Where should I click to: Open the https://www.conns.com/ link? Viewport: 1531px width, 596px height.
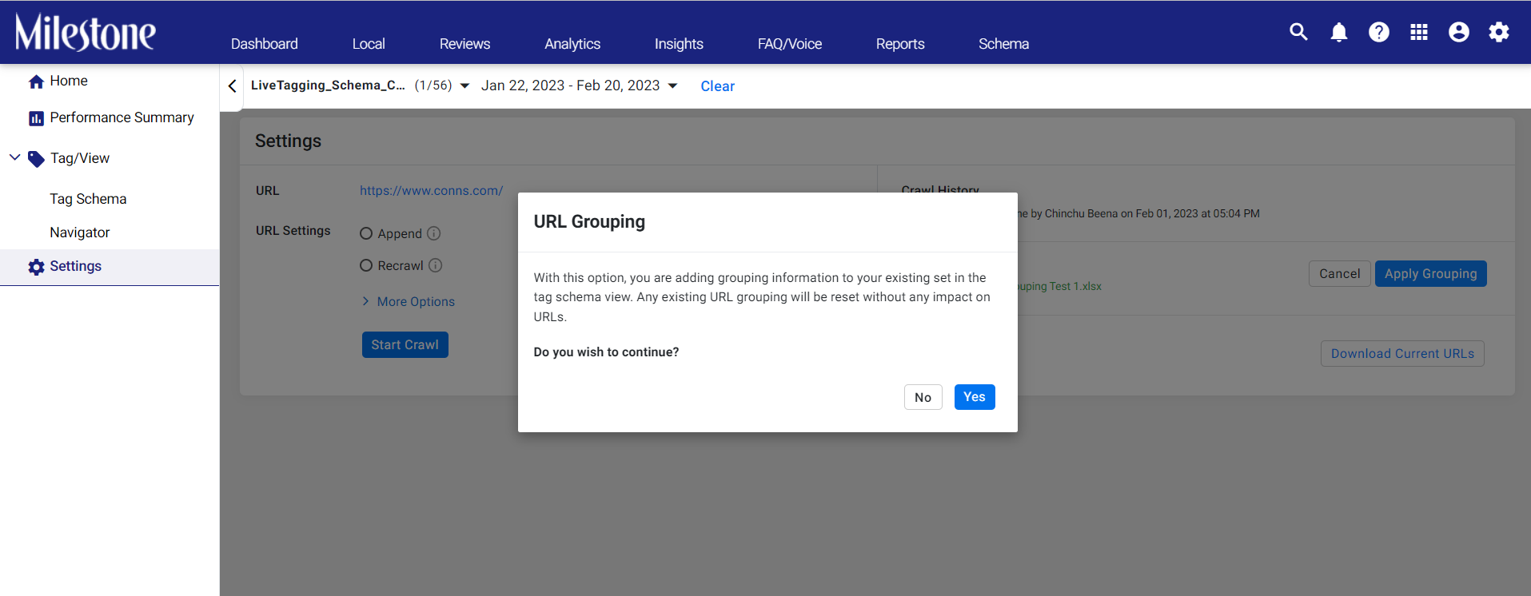(432, 190)
